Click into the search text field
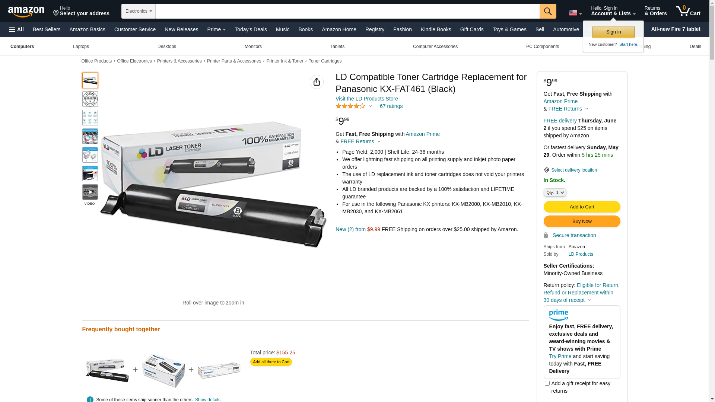 347,11
